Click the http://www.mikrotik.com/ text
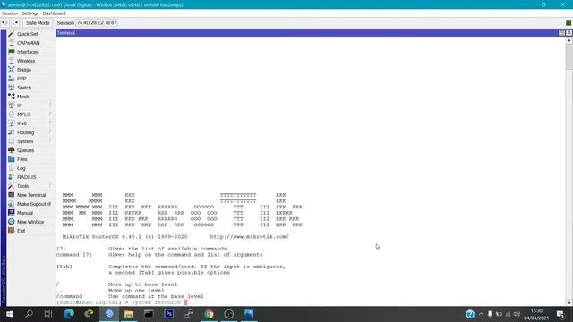Viewport: 573px width, 322px height. tap(249, 236)
